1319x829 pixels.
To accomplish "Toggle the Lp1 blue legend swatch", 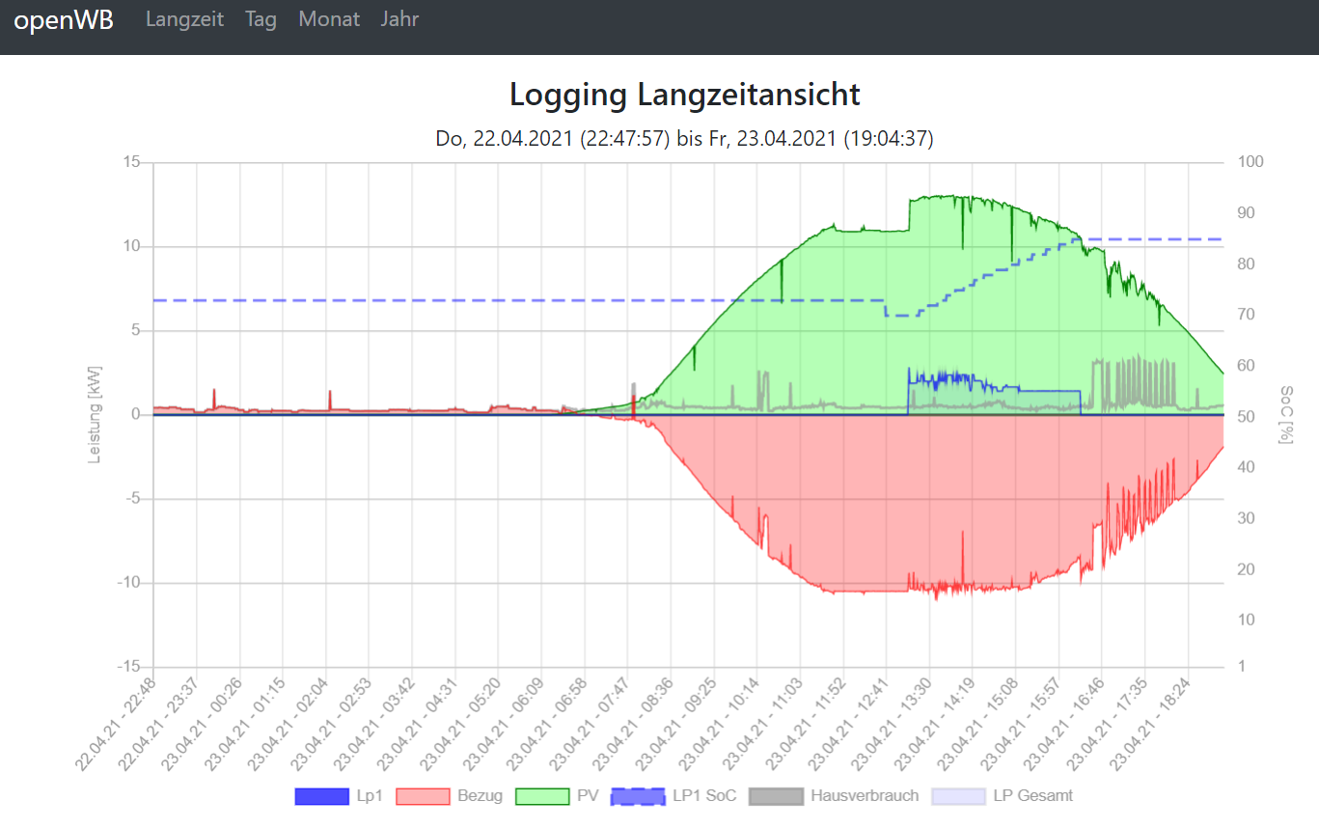I will coord(321,796).
